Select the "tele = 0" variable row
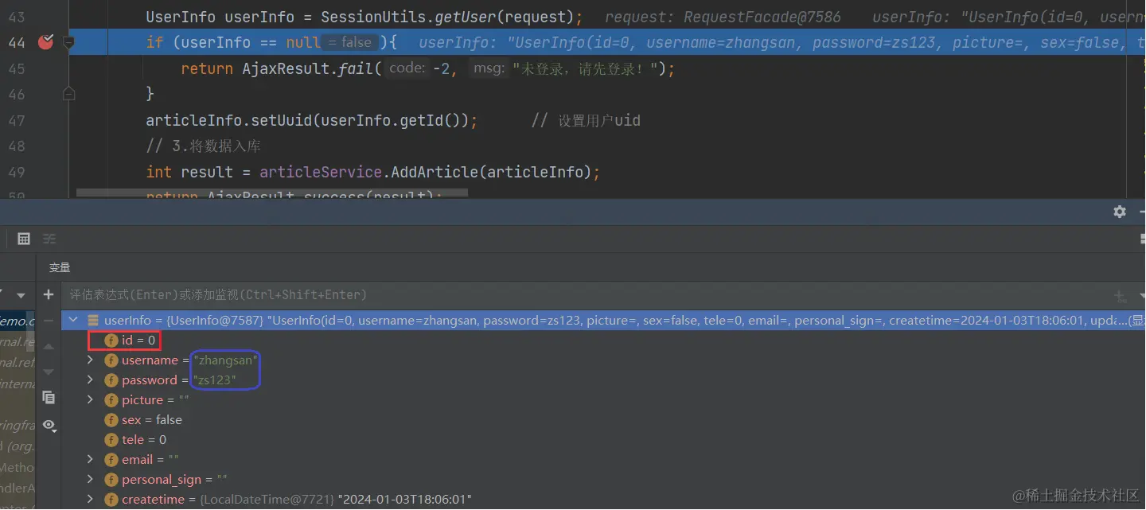The image size is (1146, 510). (x=603, y=440)
